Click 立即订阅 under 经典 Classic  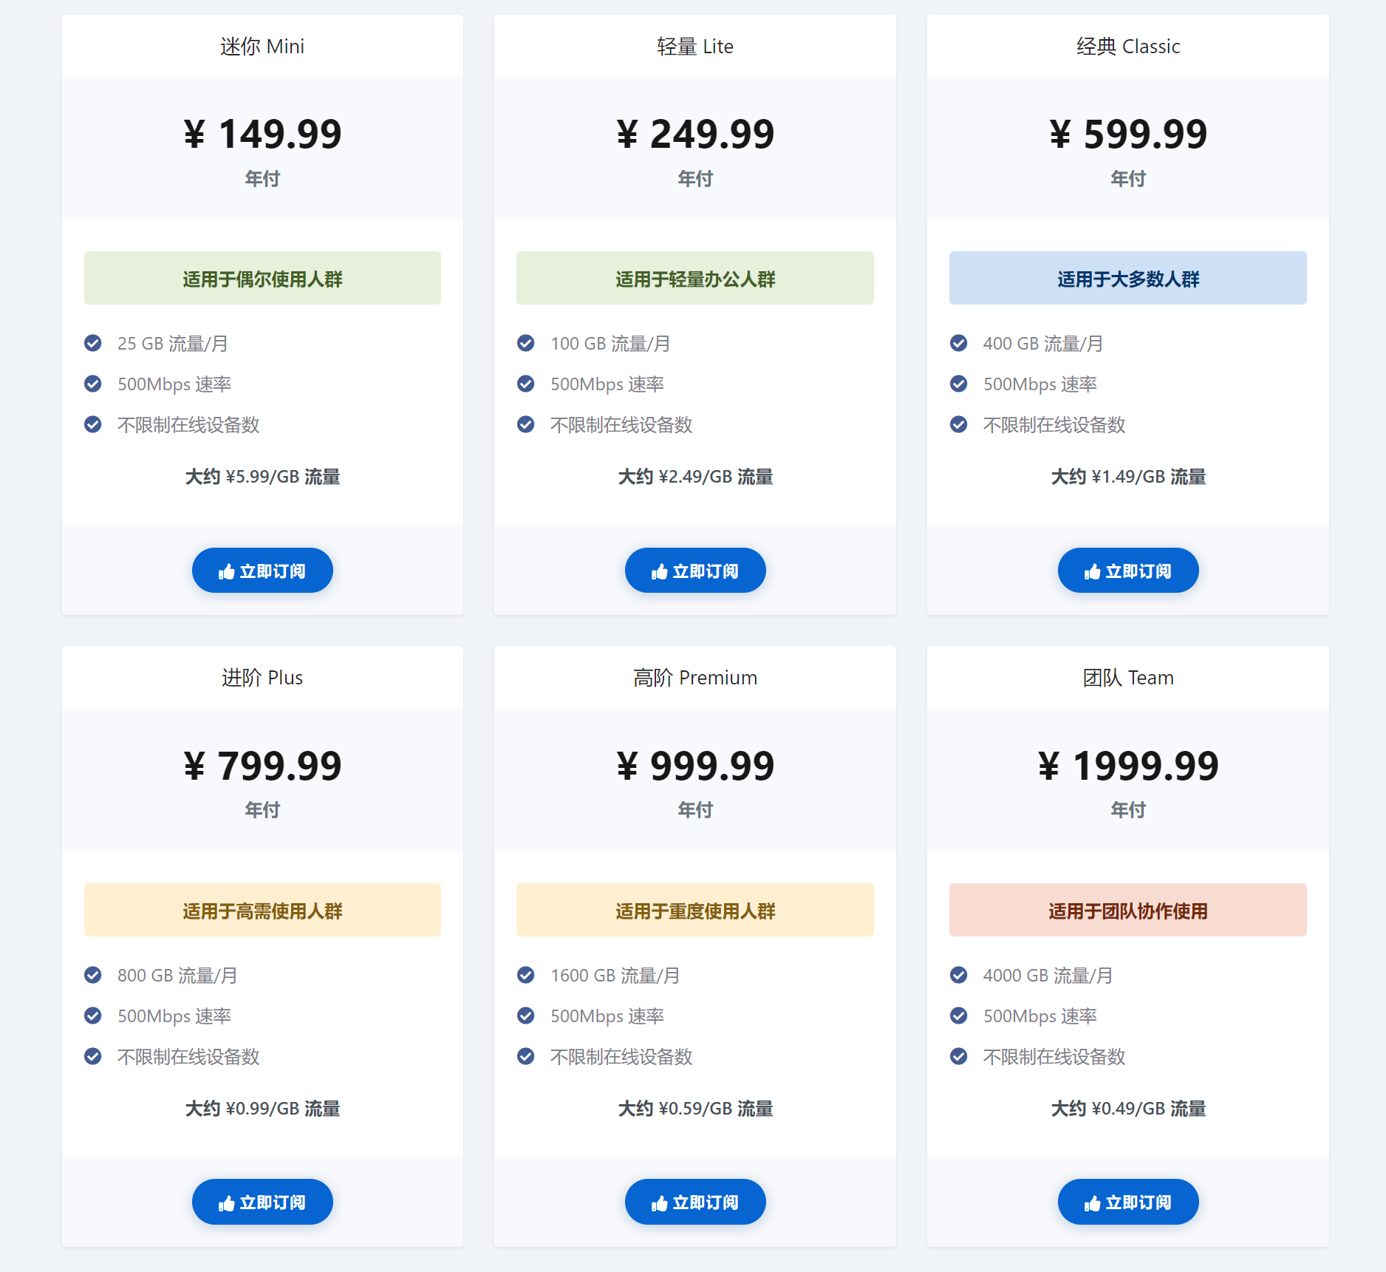[1127, 570]
